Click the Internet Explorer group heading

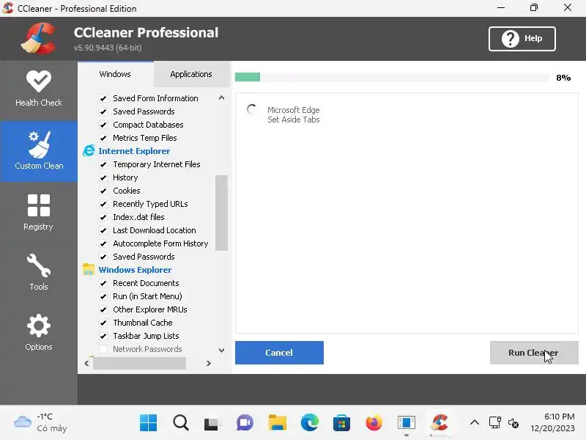tap(134, 151)
